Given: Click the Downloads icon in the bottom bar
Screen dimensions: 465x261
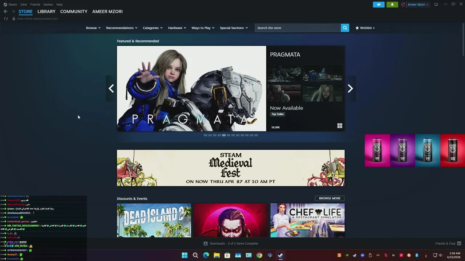Looking at the screenshot, I should pyautogui.click(x=206, y=244).
